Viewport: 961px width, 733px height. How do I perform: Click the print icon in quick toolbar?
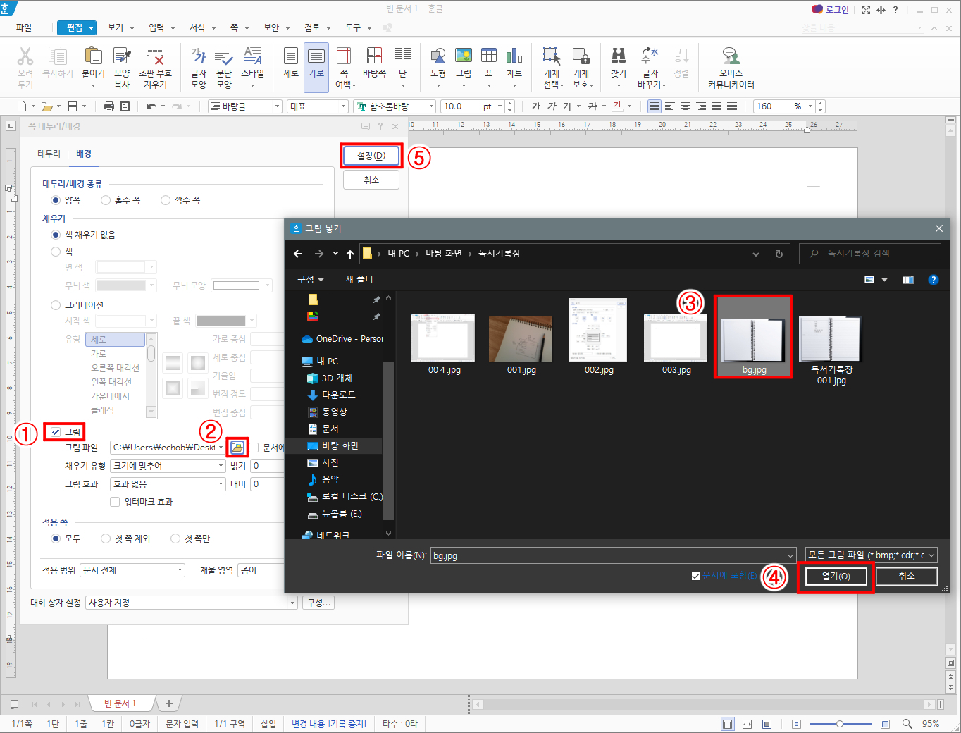109,106
